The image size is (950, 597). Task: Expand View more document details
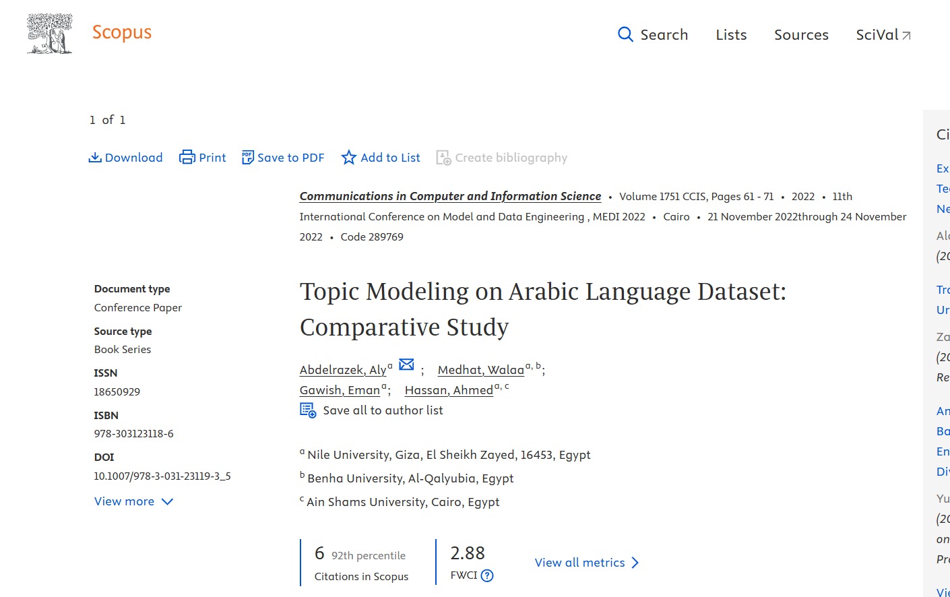click(133, 501)
